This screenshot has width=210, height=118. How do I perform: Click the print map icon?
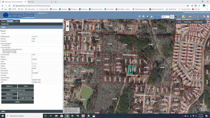coord(208,17)
